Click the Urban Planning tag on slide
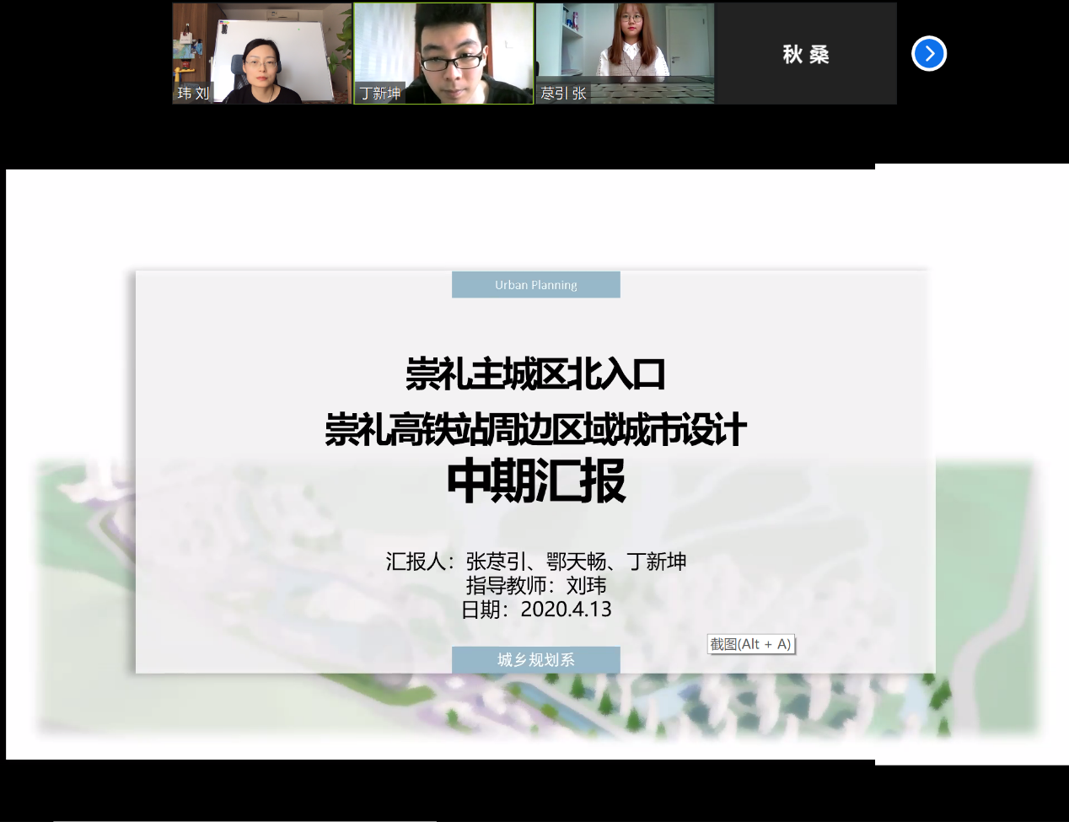Viewport: 1069px width, 822px height. coord(535,285)
